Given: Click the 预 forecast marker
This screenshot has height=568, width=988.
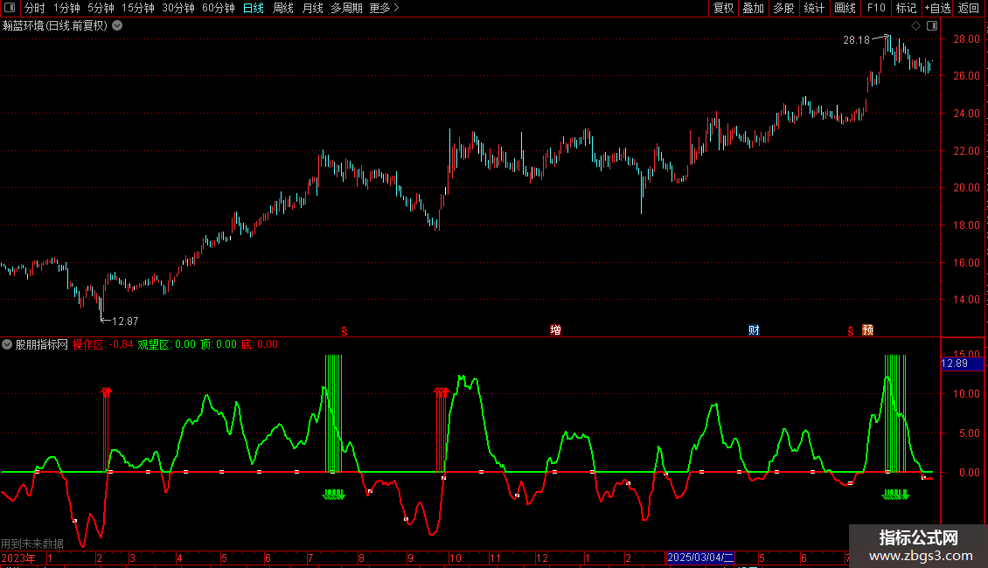Looking at the screenshot, I should point(867,330).
